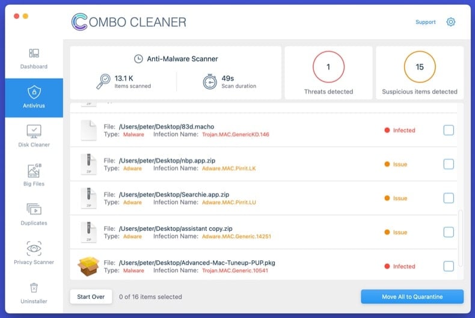The height and width of the screenshot is (318, 475).
Task: Click the red Infected dot for 83d.macho
Action: pos(387,130)
